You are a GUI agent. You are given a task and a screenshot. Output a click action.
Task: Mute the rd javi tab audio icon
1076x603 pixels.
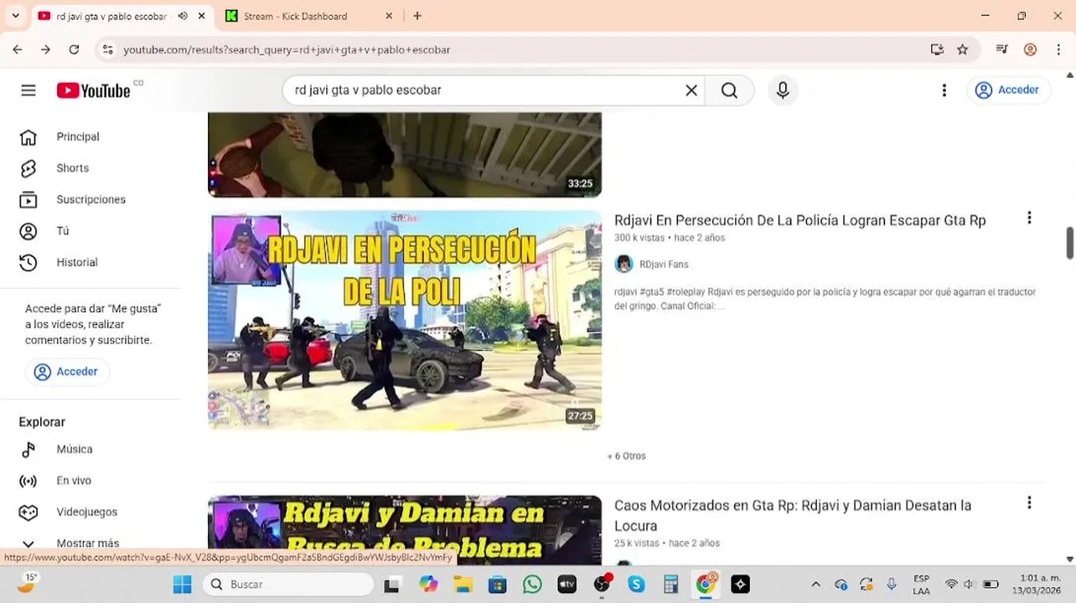[183, 16]
